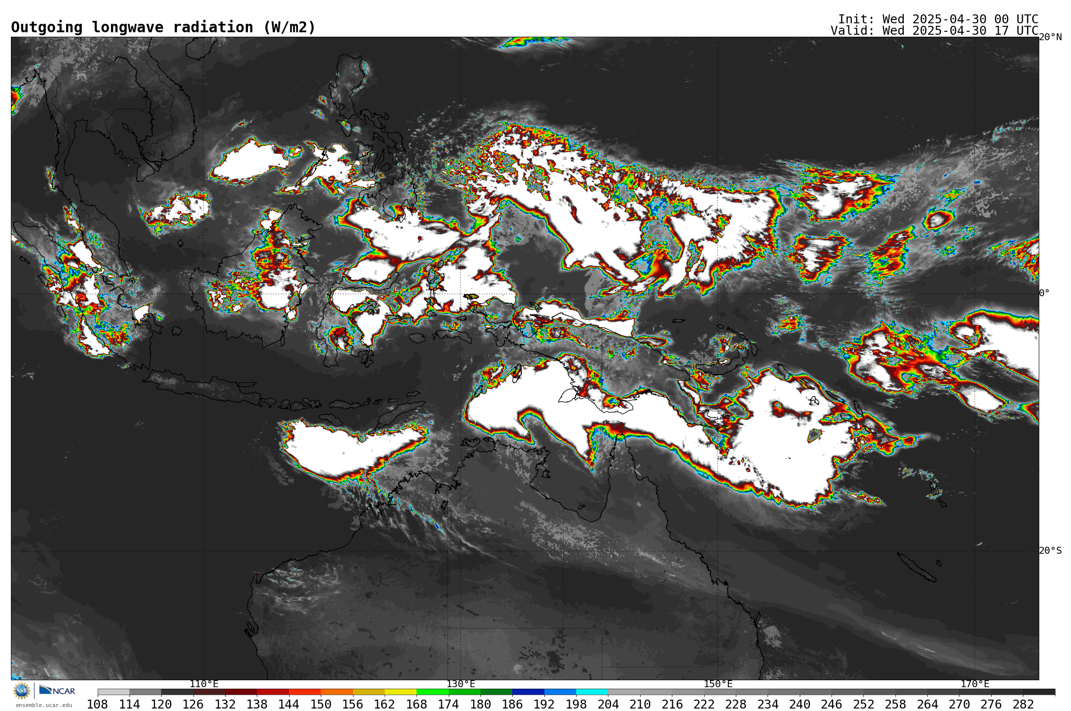1071x711 pixels.
Task: Pick the dark maroon 126–132 colorbar swatch
Action: [x=209, y=692]
